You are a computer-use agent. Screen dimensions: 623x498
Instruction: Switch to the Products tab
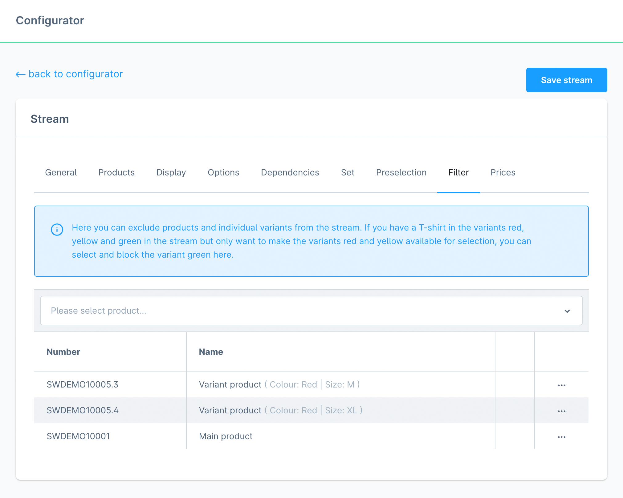tap(116, 172)
